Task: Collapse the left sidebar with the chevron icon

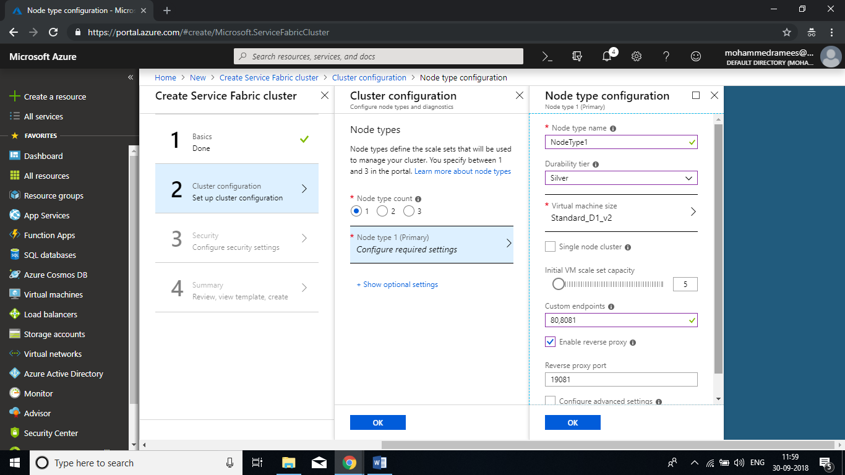Action: [131, 77]
